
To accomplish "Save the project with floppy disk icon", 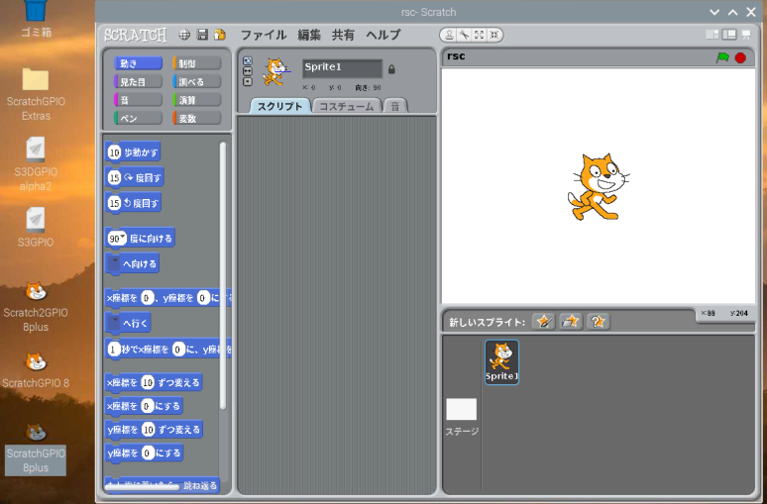I will pos(202,35).
